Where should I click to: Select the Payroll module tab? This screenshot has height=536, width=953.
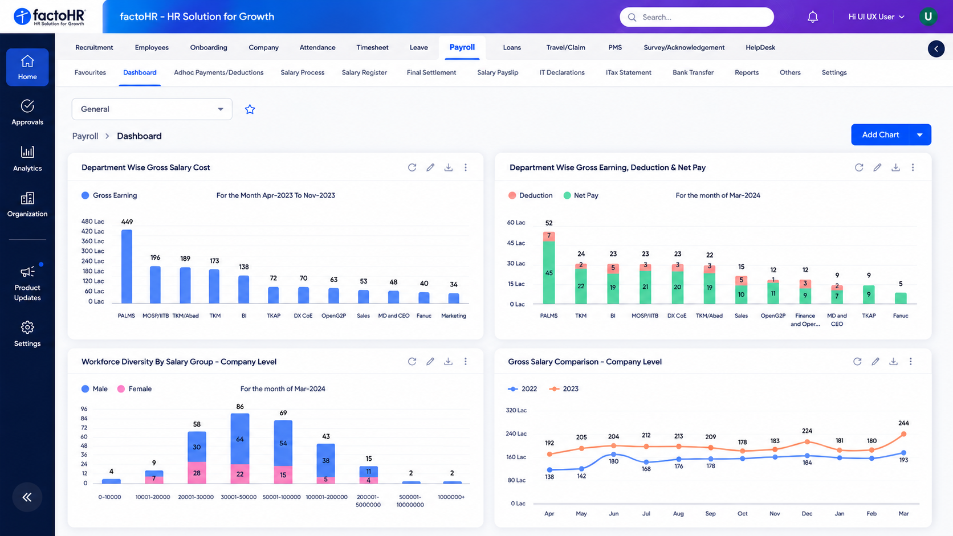coord(462,47)
